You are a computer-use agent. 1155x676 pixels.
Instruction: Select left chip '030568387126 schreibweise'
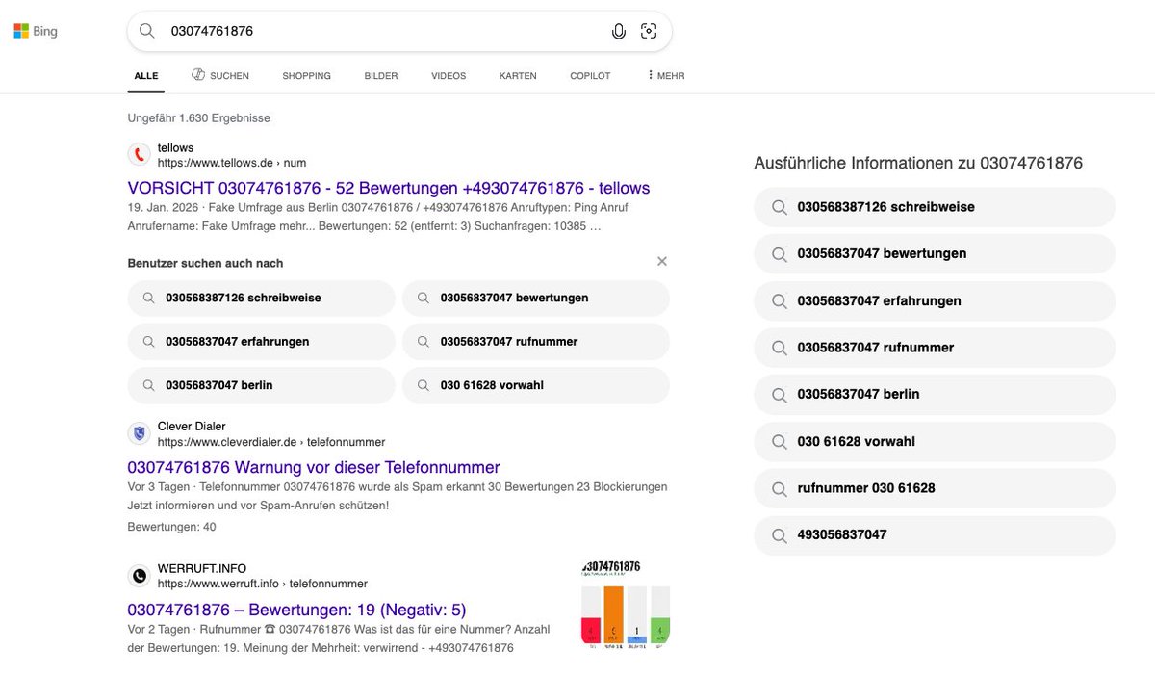click(261, 299)
